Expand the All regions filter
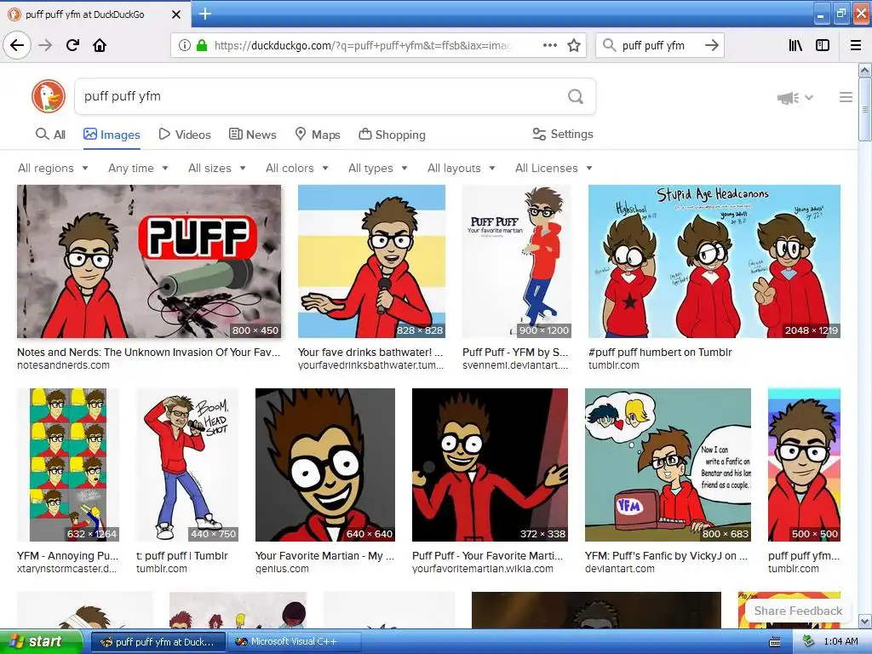Screen dimensions: 872x654 (x=53, y=168)
